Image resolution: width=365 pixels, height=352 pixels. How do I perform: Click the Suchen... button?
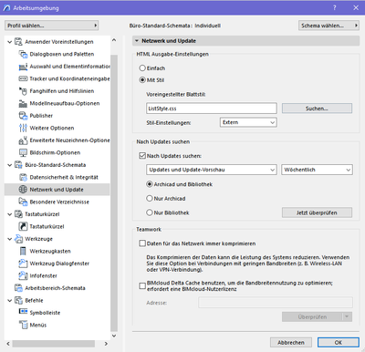point(317,109)
